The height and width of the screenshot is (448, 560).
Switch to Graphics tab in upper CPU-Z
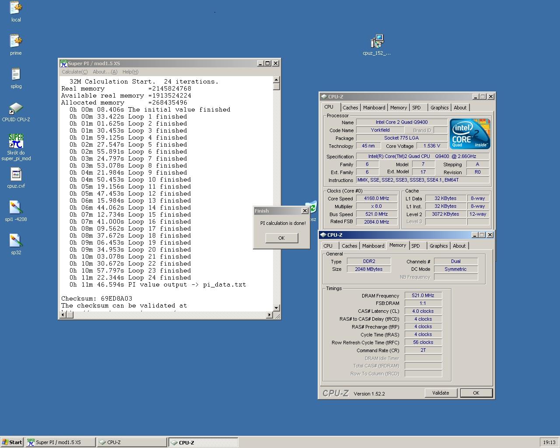pyautogui.click(x=439, y=108)
